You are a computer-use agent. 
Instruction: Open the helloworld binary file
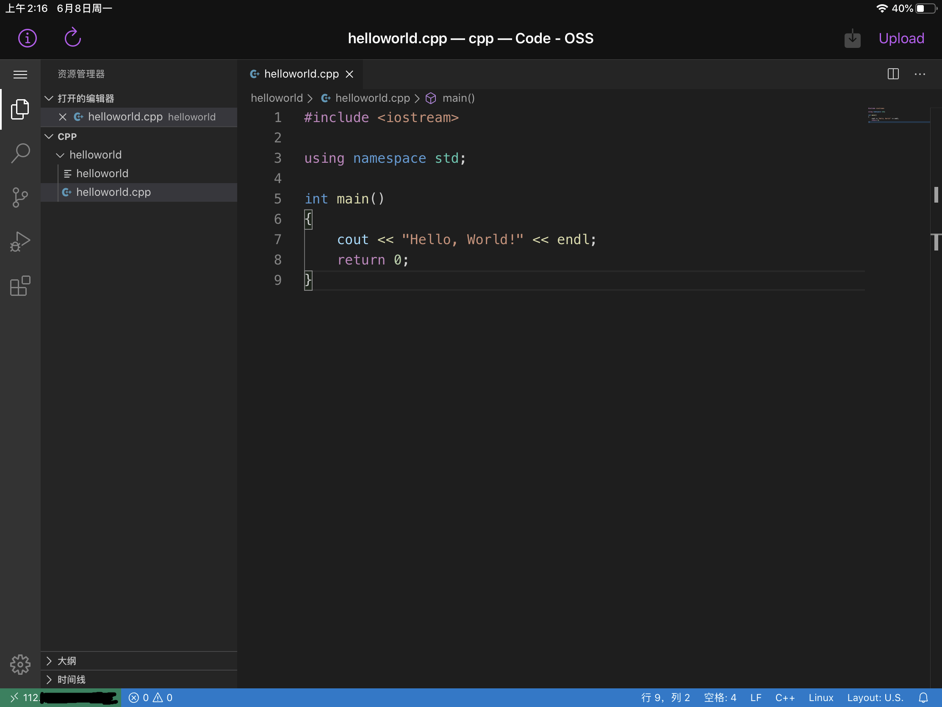(x=139, y=173)
